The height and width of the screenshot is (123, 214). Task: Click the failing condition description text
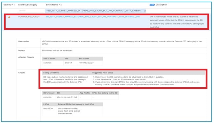pyautogui.click(x=66, y=80)
